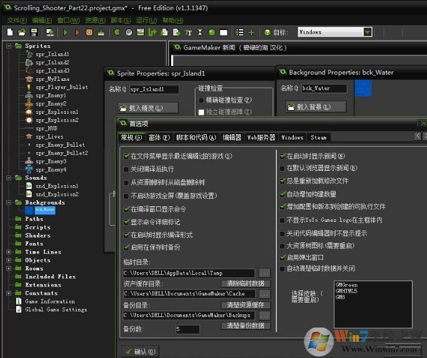The width and height of the screenshot is (427, 358).
Task: Open the 文件(F) menu
Action: pyautogui.click(x=17, y=21)
